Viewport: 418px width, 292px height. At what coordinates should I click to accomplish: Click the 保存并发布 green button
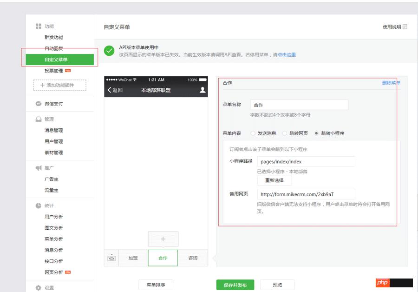click(x=235, y=285)
